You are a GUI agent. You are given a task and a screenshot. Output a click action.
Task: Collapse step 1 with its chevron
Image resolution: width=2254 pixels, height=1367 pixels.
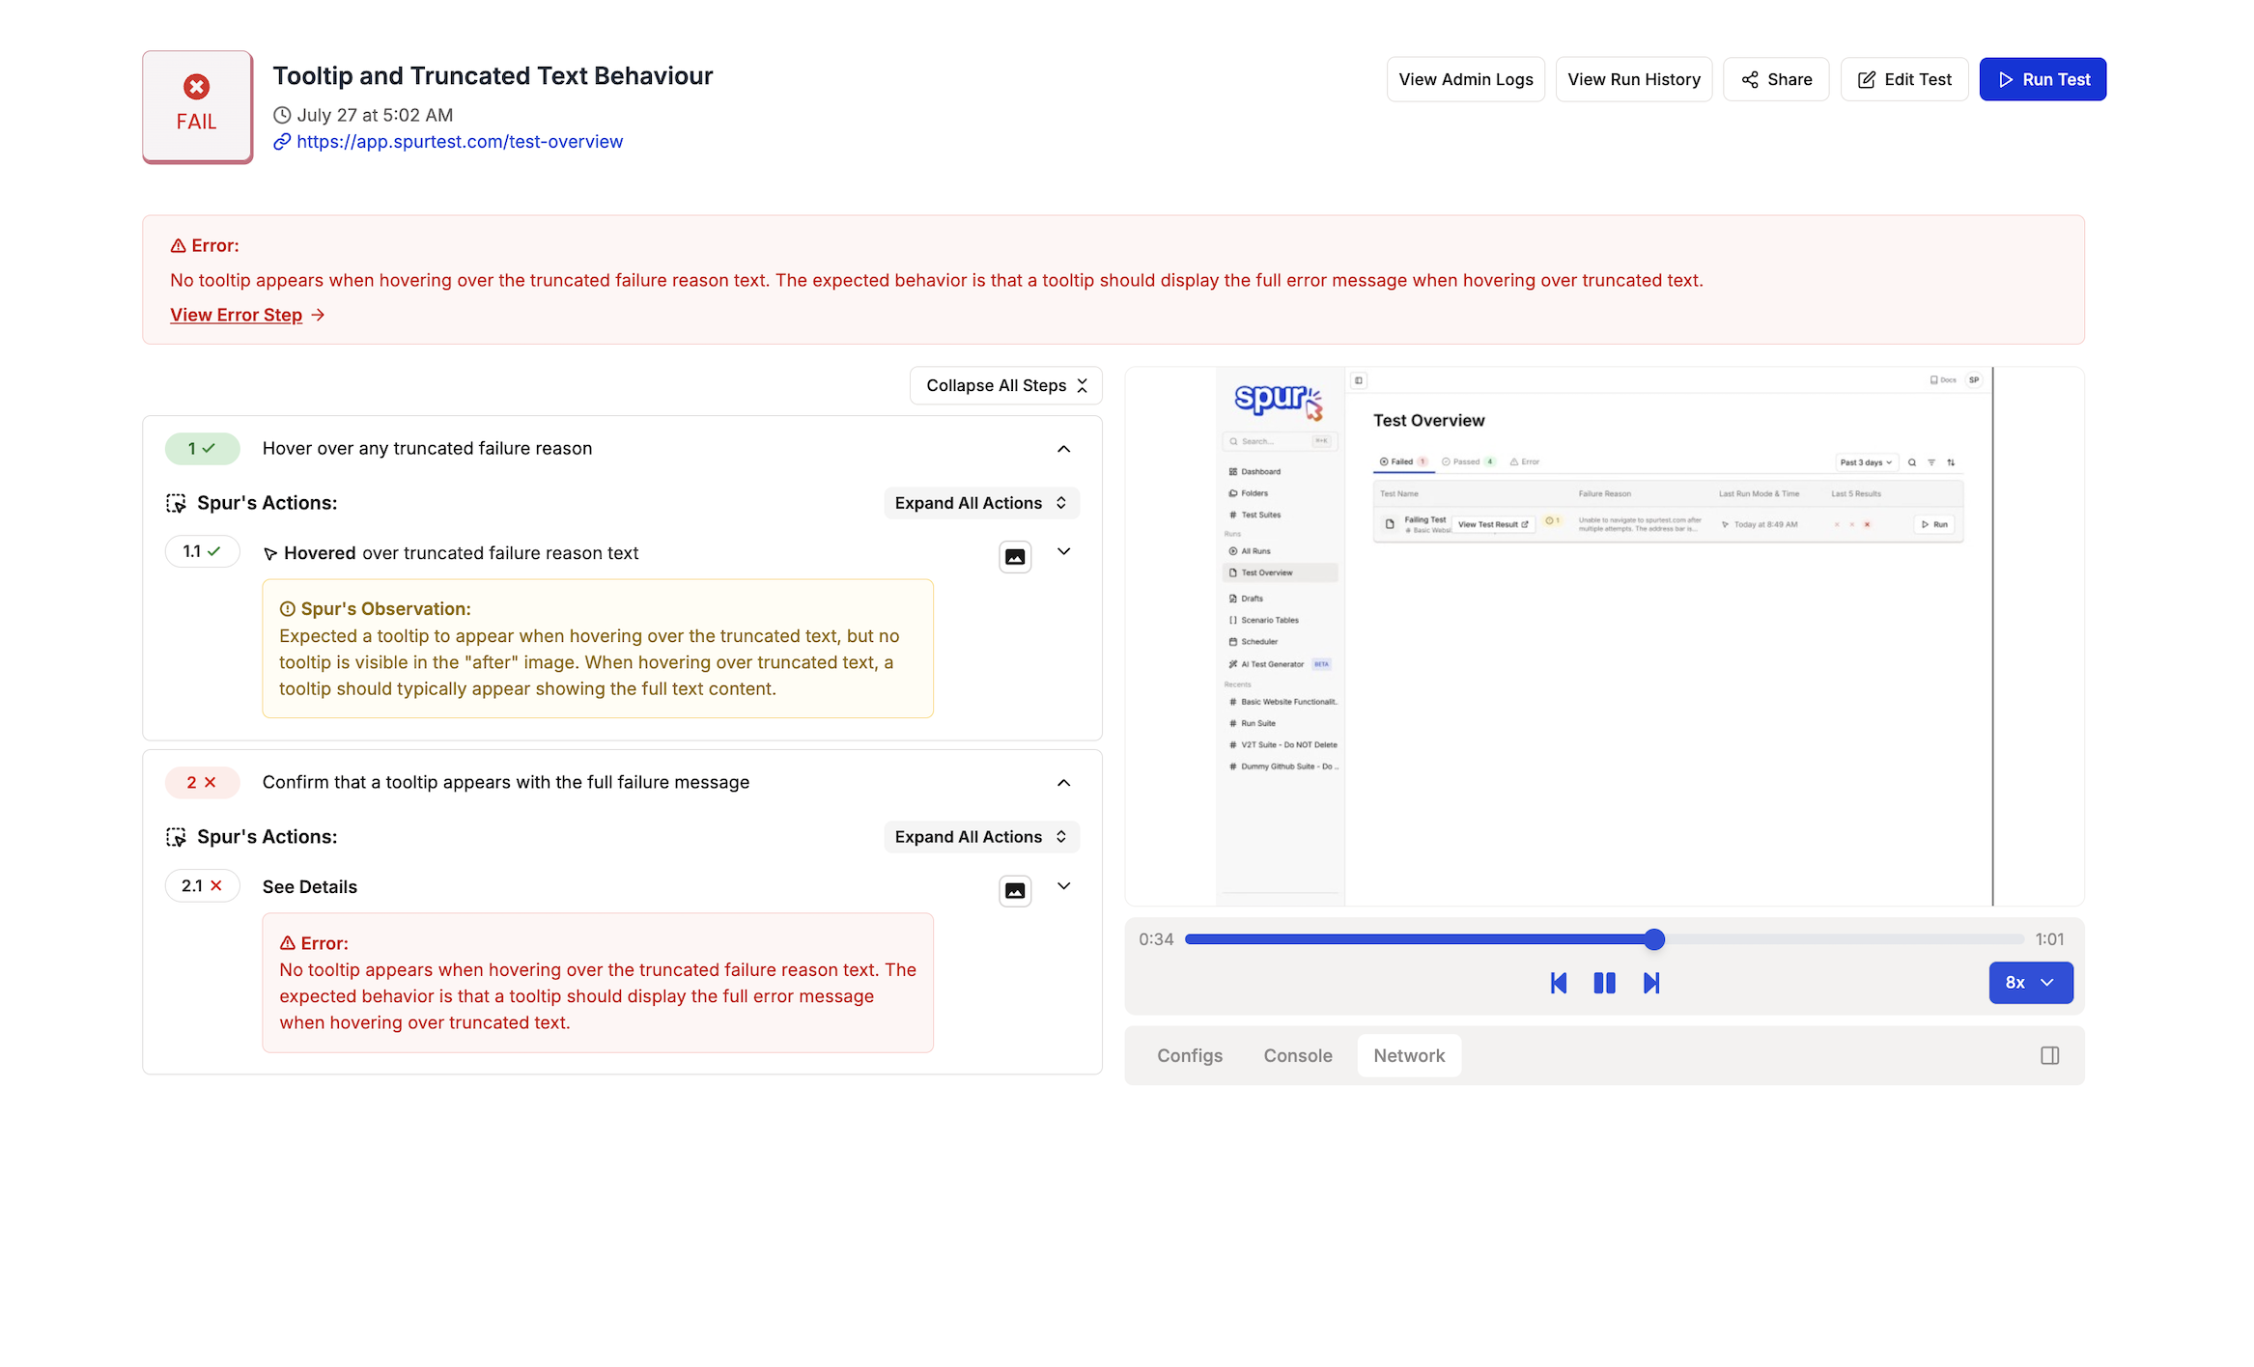coord(1063,449)
